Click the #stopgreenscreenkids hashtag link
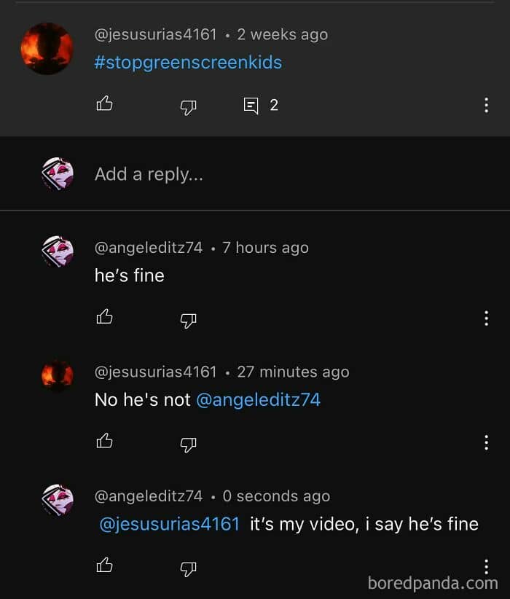 (x=188, y=62)
